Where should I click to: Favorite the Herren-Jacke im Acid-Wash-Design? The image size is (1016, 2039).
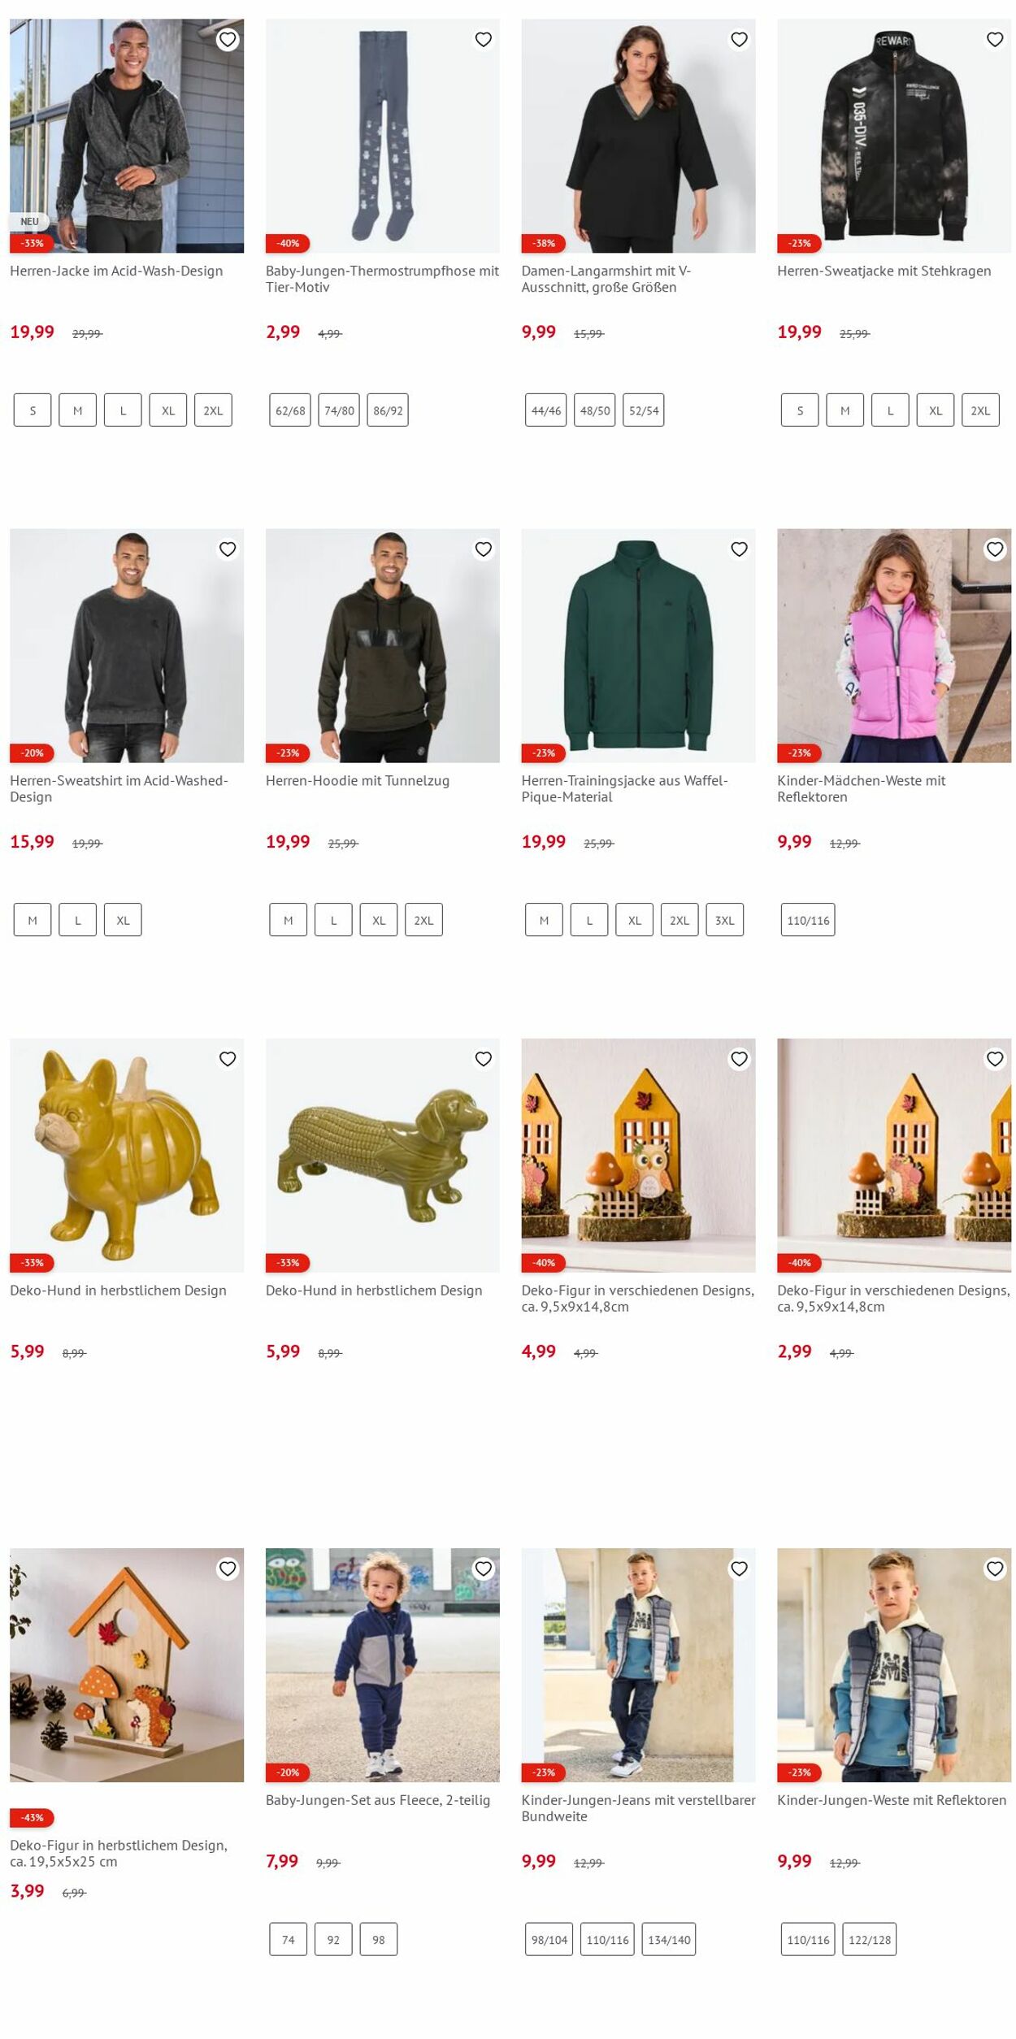click(228, 39)
